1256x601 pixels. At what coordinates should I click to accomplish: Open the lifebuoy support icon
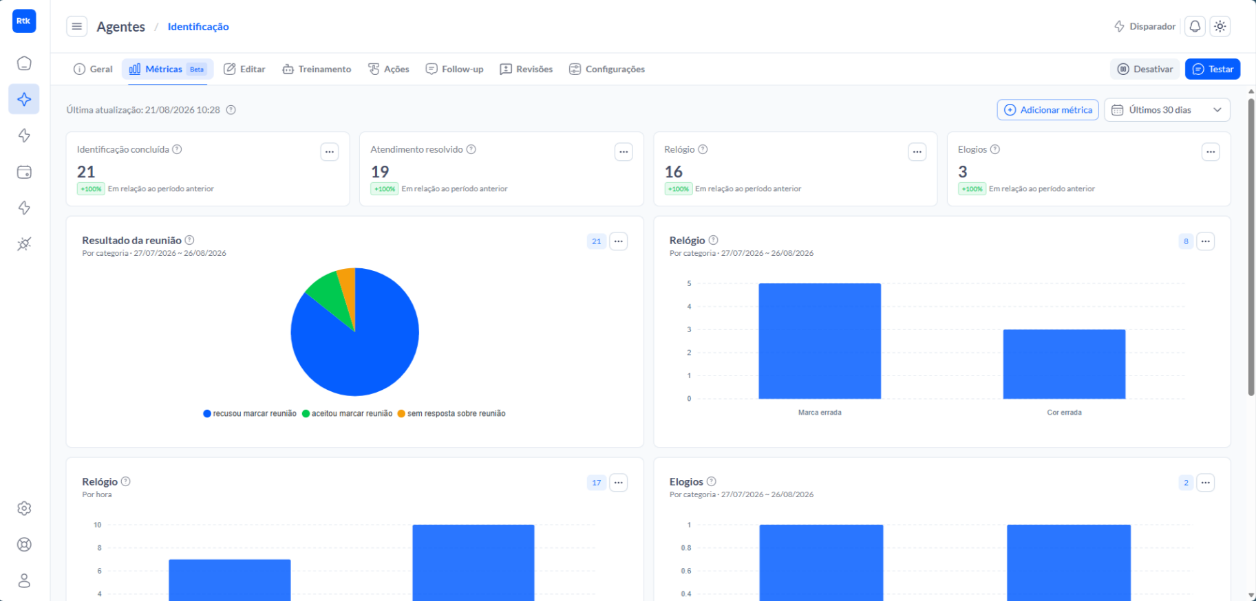coord(24,545)
